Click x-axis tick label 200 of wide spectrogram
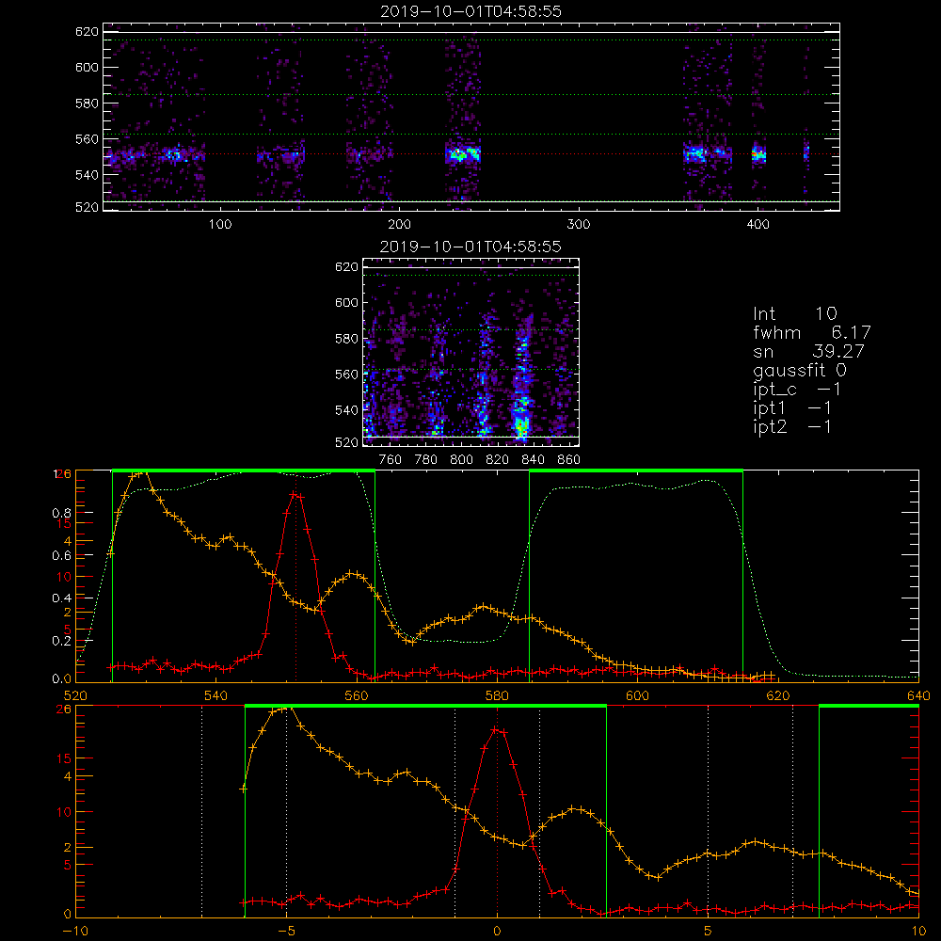This screenshot has height=941, width=941. point(400,225)
